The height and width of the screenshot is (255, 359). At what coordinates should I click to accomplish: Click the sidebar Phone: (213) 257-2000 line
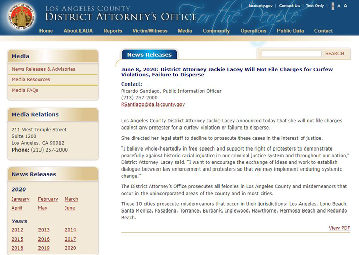pos(39,150)
